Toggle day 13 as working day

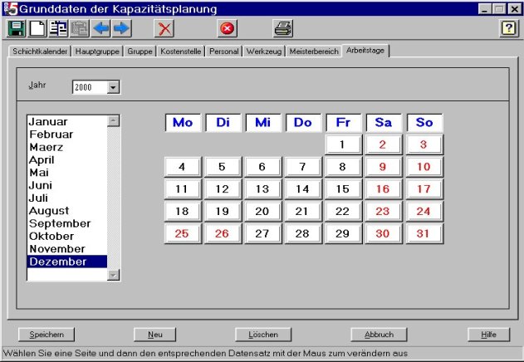click(x=263, y=188)
